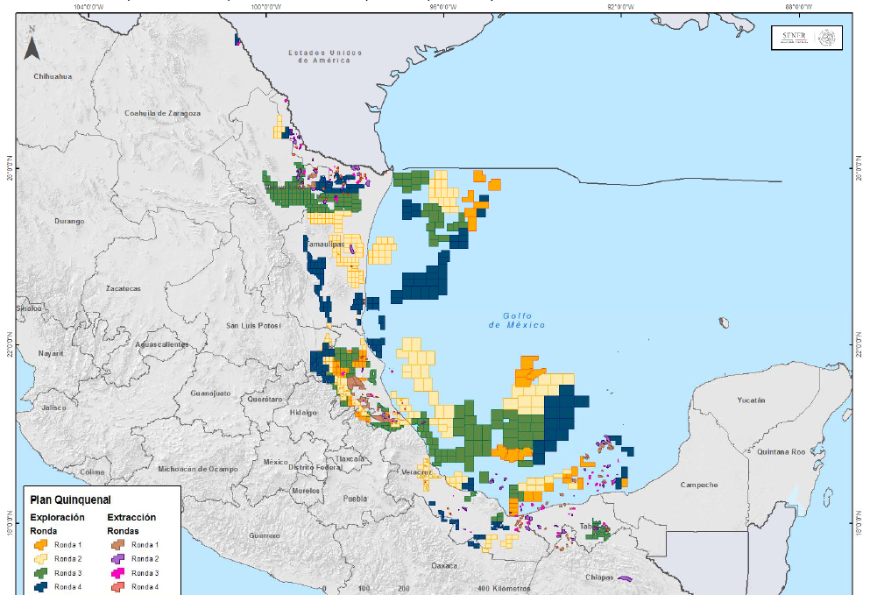The height and width of the screenshot is (595, 877).
Task: Click the green Exploración Ronda 3 legend symbol
Action: [39, 573]
